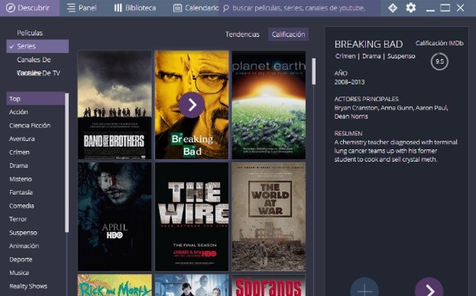This screenshot has width=476, height=296.
Task: Click the search magnifier icon
Action: click(x=226, y=9)
